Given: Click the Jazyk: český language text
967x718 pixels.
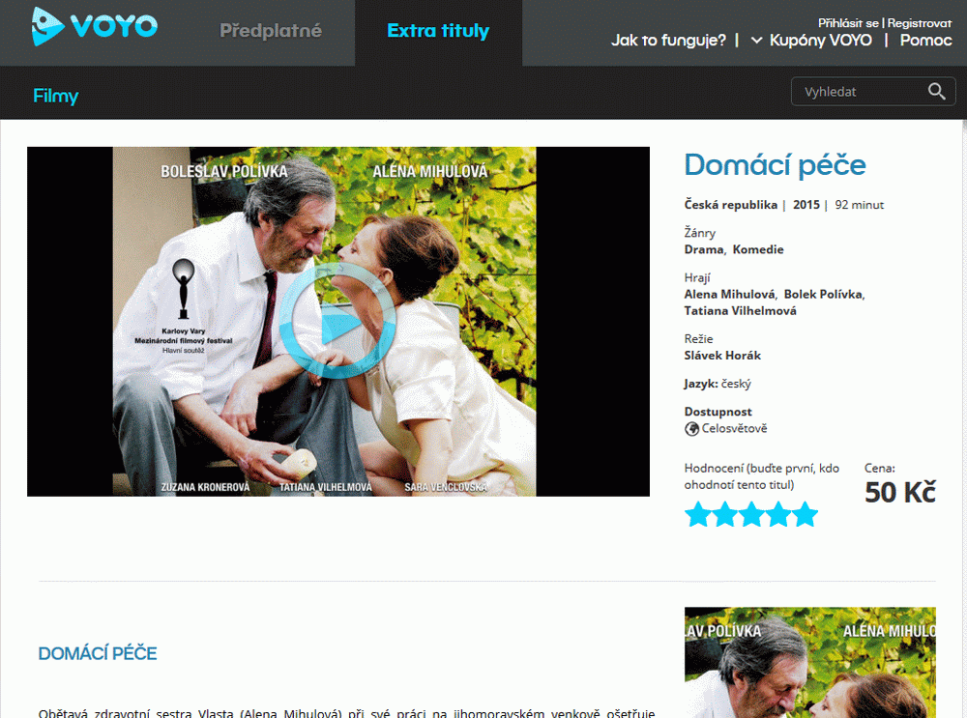Looking at the screenshot, I should click(718, 384).
